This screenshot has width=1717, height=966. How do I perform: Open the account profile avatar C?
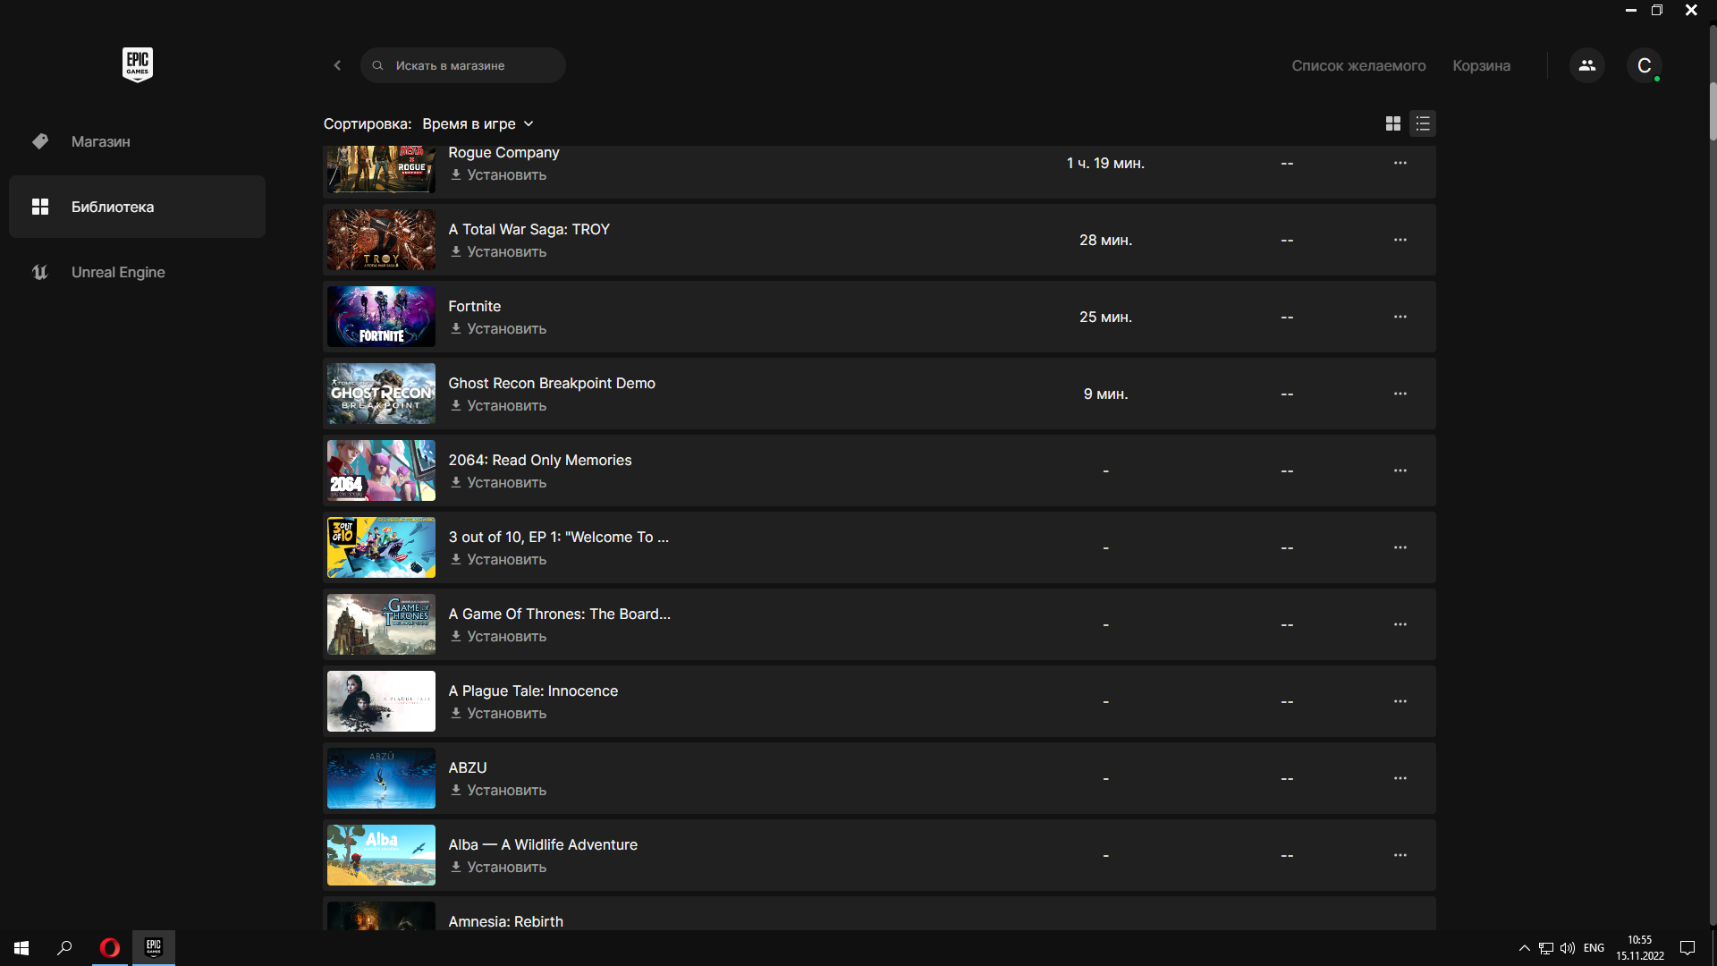(1644, 65)
